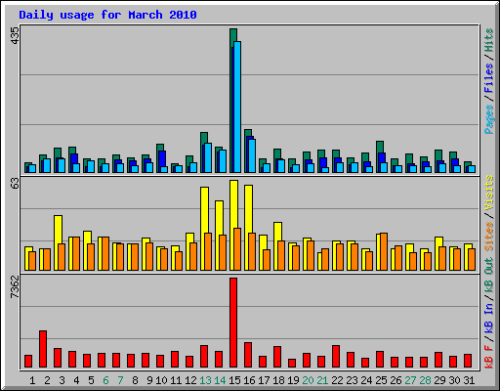
Task: Click the day 10 label on x-axis
Action: click(x=161, y=380)
